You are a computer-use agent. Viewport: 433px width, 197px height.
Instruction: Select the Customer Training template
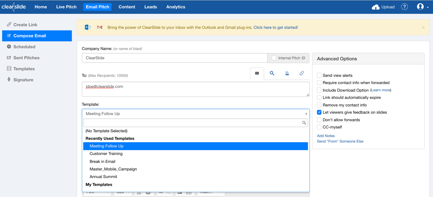[106, 153]
